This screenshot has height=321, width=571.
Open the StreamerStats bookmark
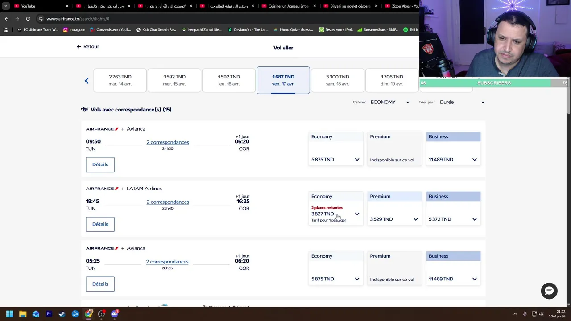pos(378,29)
